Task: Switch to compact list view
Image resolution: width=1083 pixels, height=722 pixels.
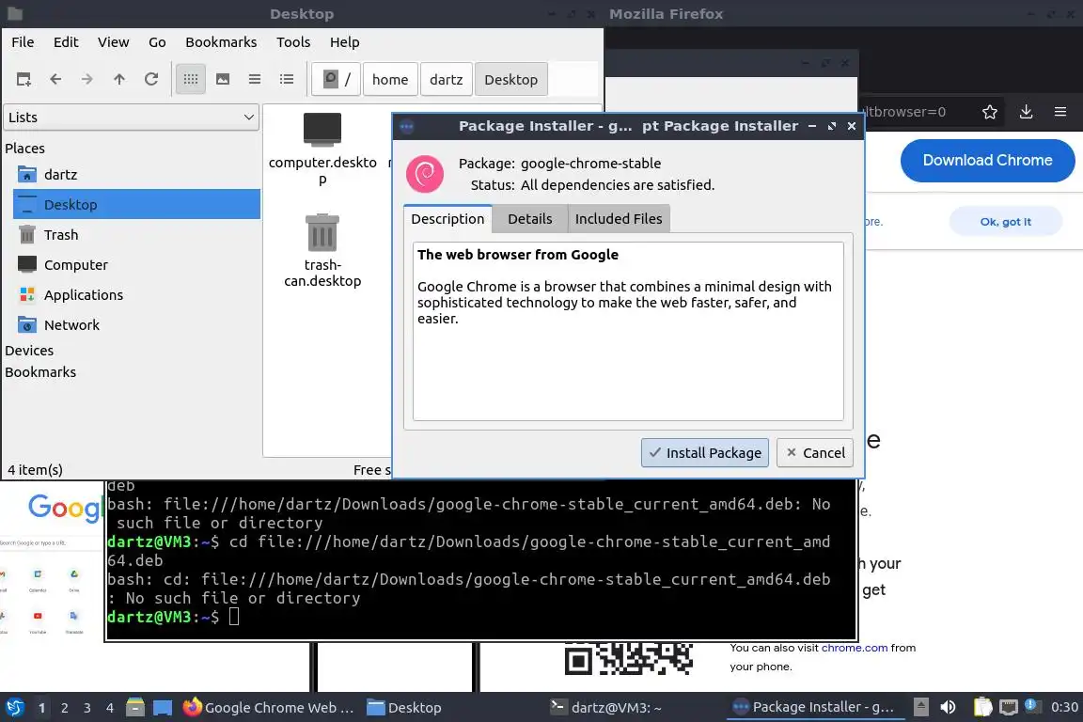Action: (x=255, y=80)
